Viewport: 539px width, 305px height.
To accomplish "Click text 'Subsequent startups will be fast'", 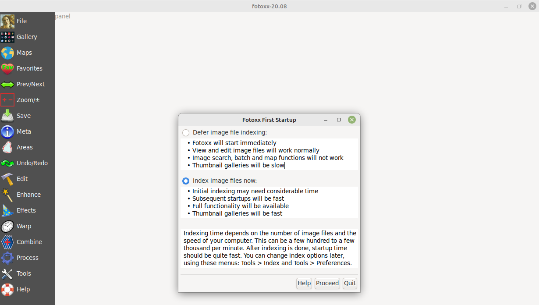I will [x=238, y=199].
